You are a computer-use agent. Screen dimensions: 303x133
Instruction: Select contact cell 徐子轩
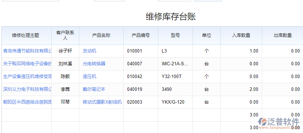coord(65,51)
